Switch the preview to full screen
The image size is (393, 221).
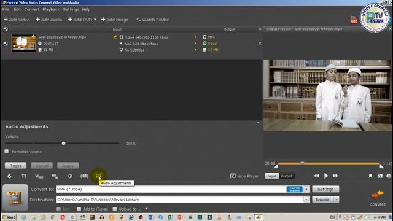click(370, 176)
